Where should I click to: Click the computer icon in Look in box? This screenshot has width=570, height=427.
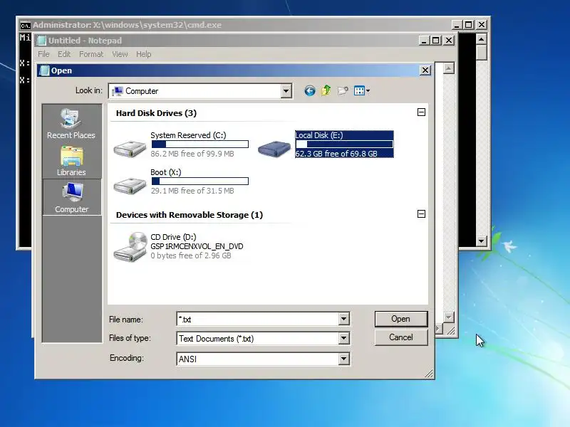(117, 91)
